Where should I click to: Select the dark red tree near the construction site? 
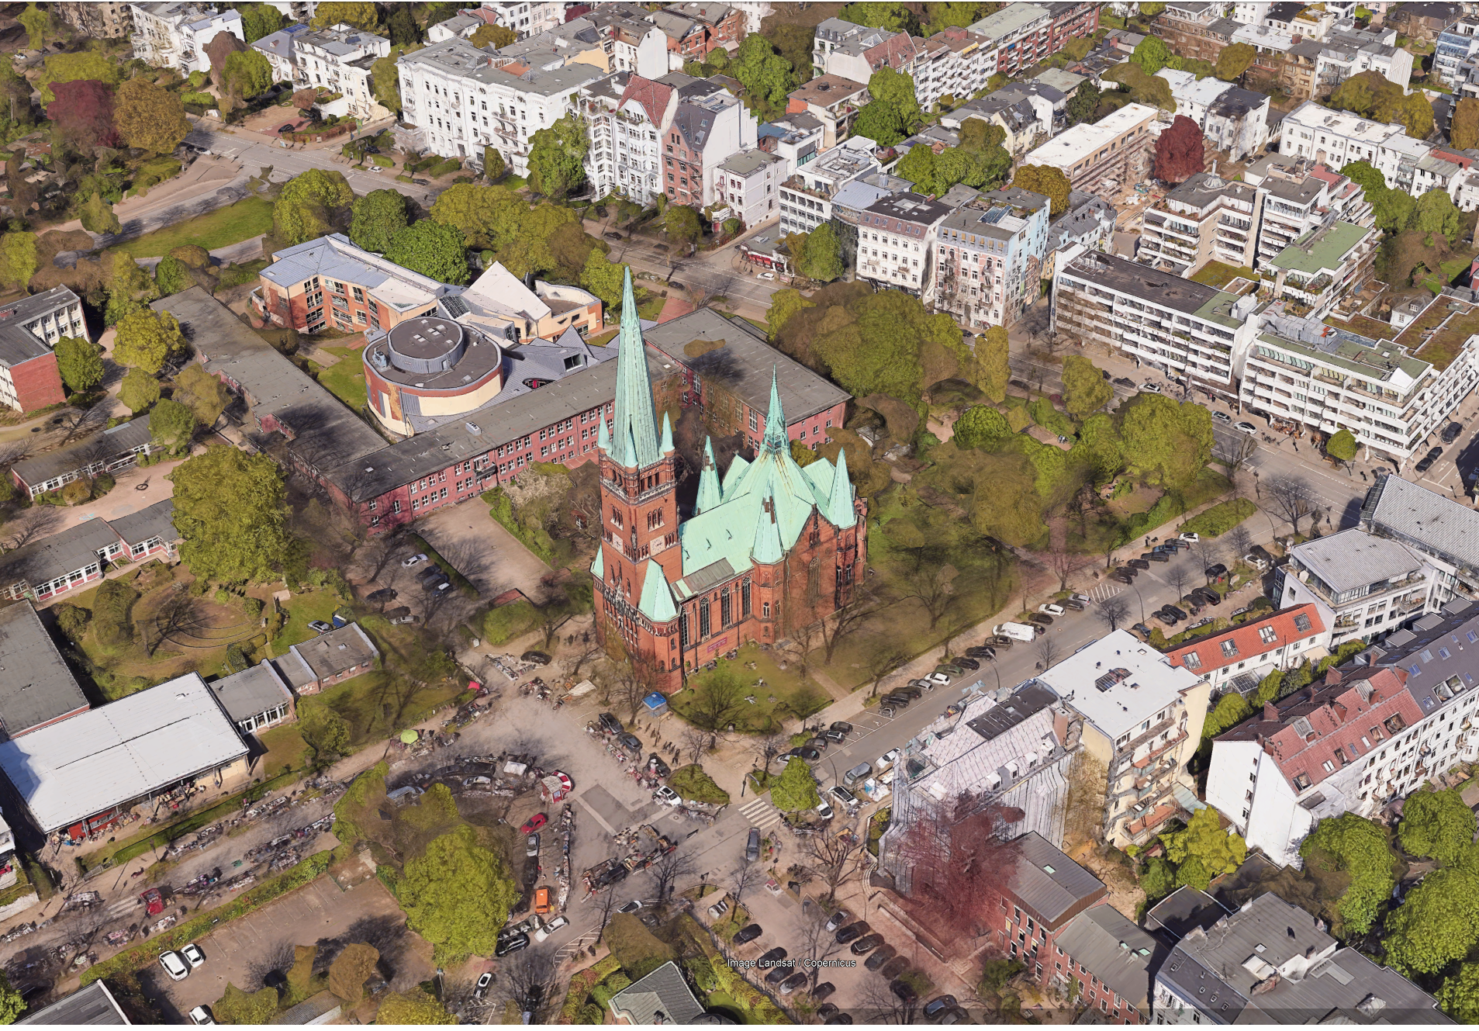1178,149
